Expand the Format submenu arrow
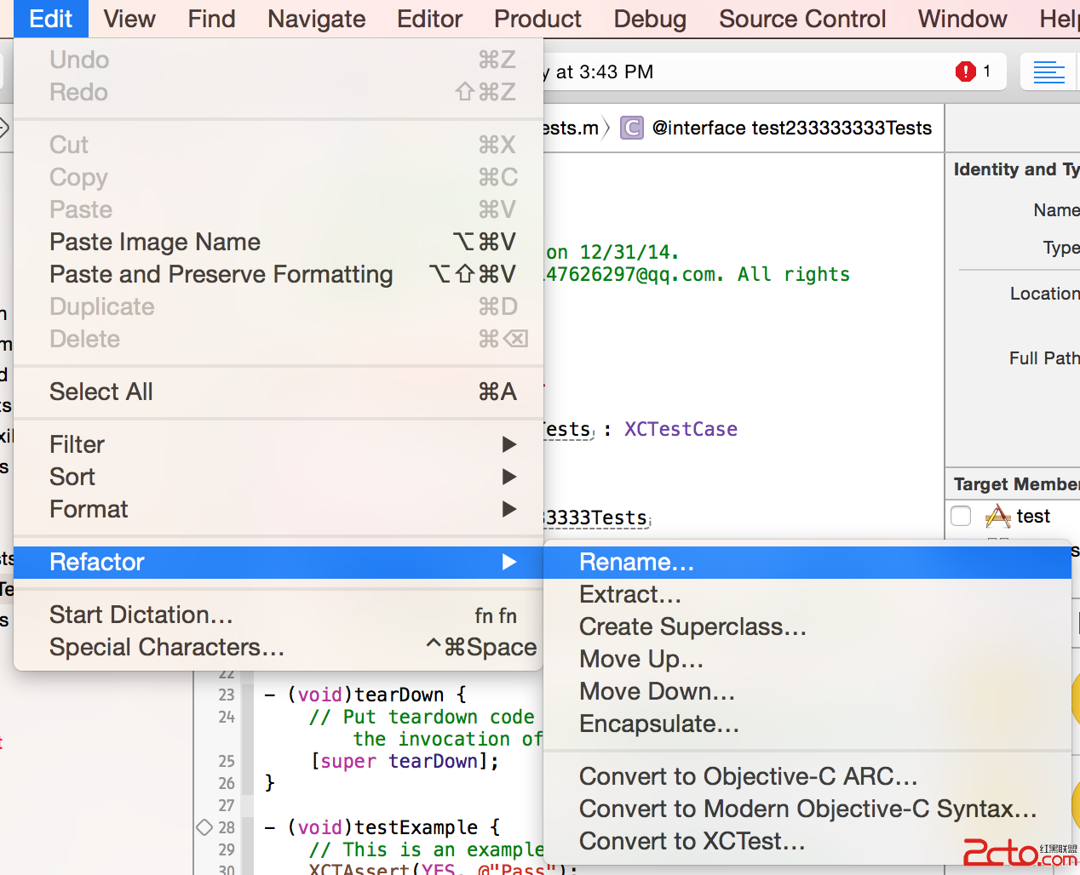Screen dimensions: 1080x875 (508, 509)
